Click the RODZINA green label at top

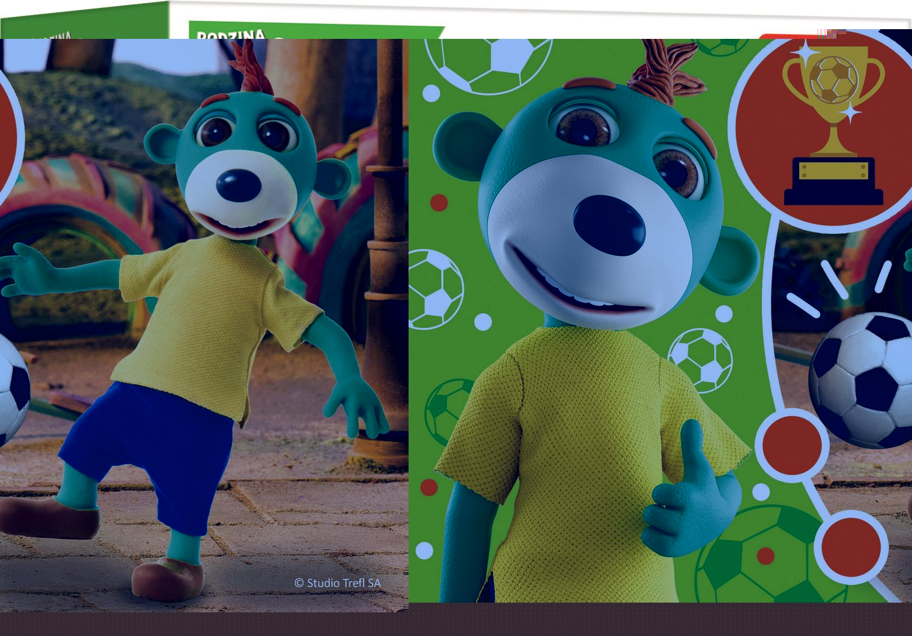click(x=231, y=32)
